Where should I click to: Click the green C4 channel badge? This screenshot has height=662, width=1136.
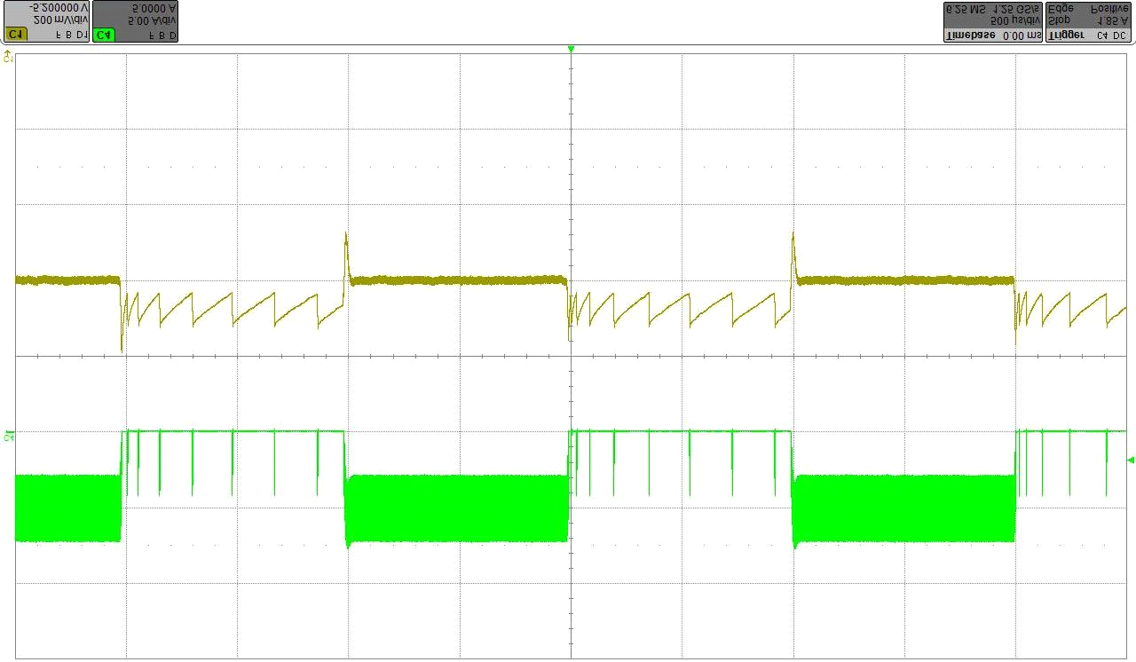coord(104,35)
